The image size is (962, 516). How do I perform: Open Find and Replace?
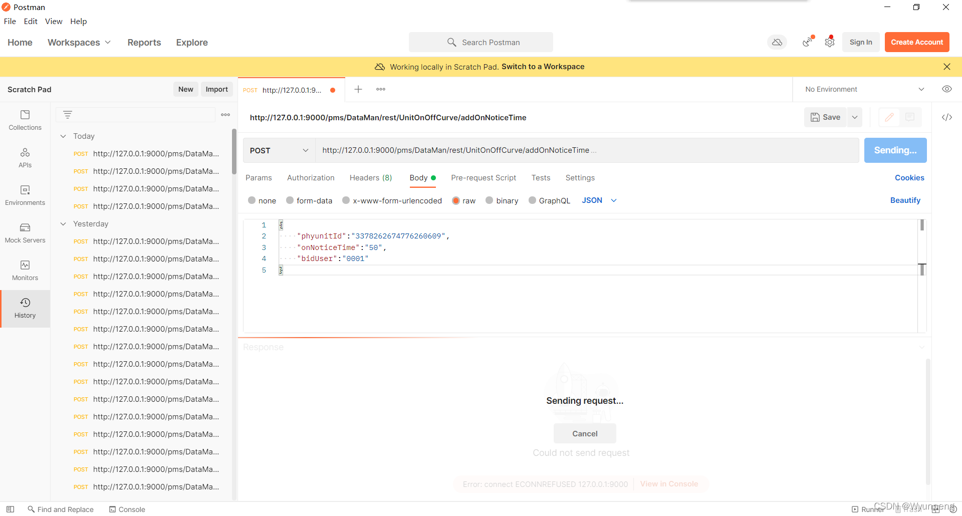[x=61, y=509]
